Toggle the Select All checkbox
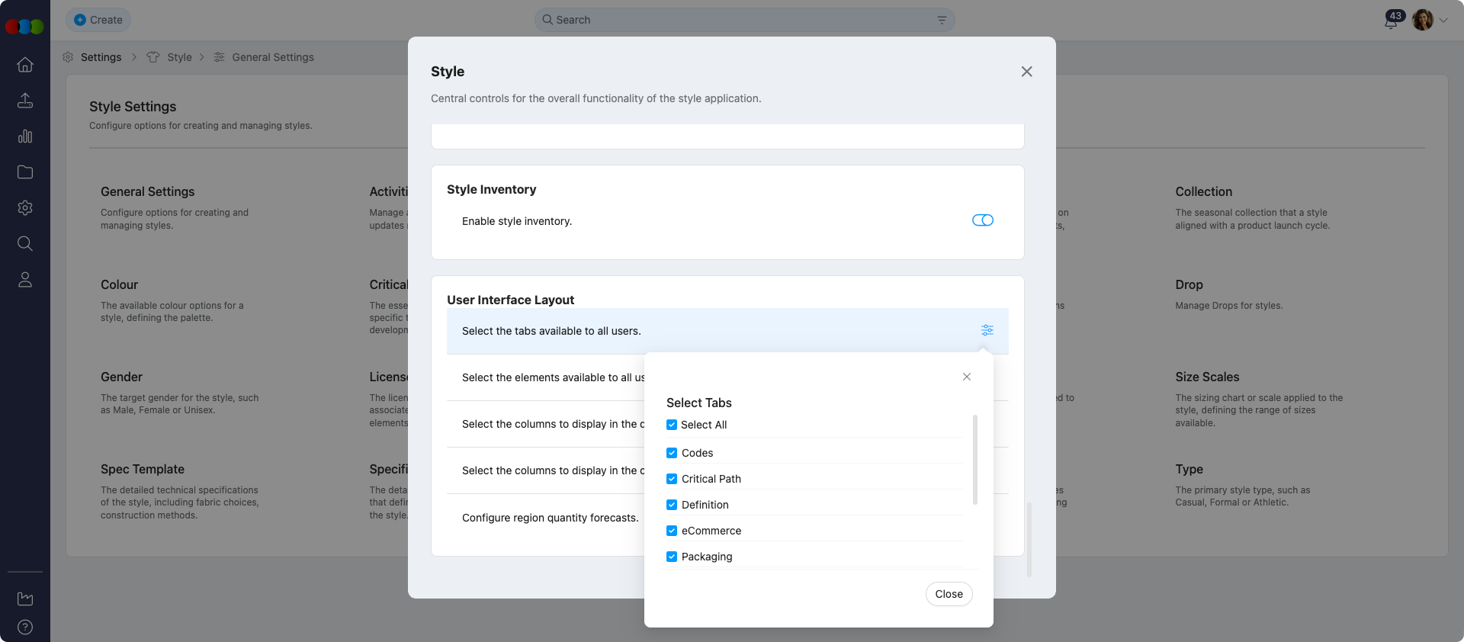The width and height of the screenshot is (1464, 642). click(672, 425)
